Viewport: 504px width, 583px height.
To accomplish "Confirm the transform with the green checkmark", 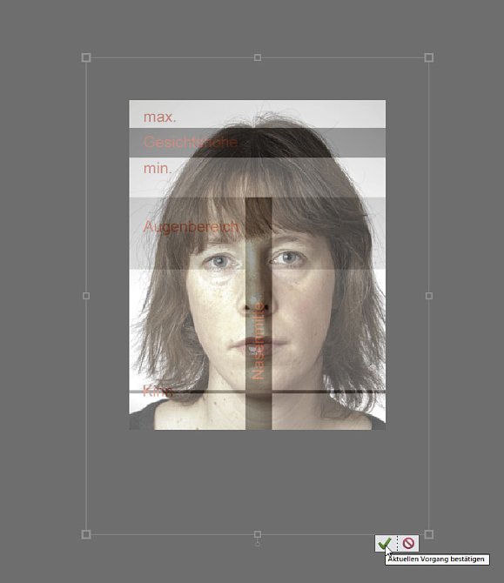I will tap(385, 543).
